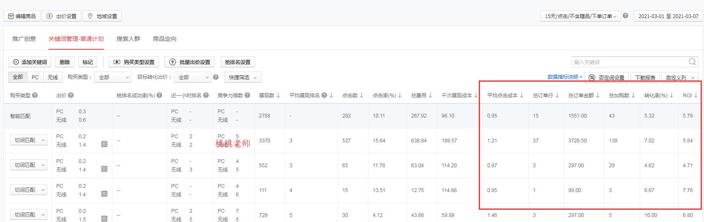Viewport: 704px width, 222px height.
Task: Click the 7.76 ROI value cell
Action: pos(688,190)
